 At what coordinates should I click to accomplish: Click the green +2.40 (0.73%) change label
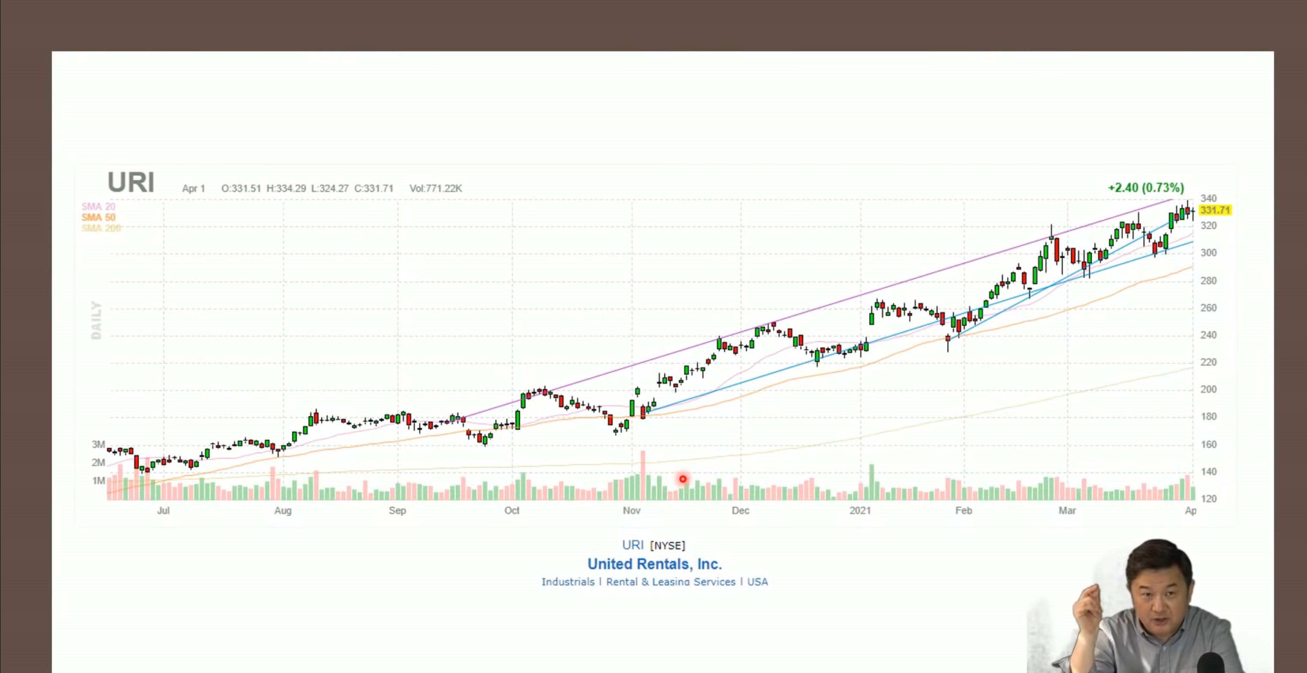1146,188
